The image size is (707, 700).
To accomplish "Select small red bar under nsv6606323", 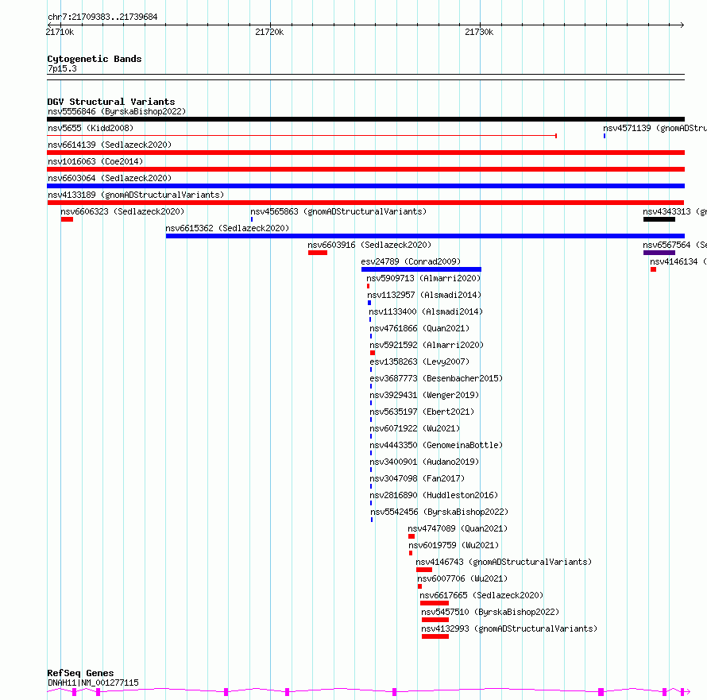I will (x=68, y=219).
